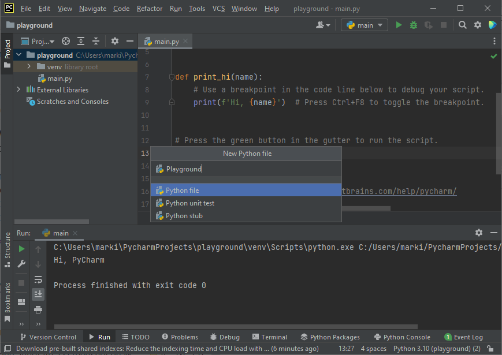The image size is (502, 355).
Task: Select Python unit test option
Action: click(189, 203)
